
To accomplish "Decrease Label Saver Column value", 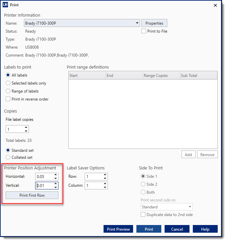I will click(105, 187).
